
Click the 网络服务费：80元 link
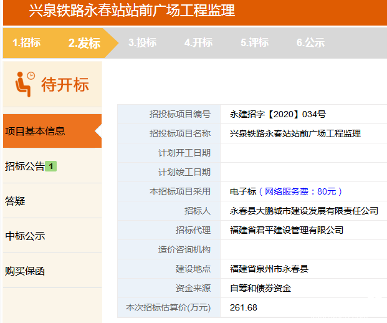click(300, 191)
